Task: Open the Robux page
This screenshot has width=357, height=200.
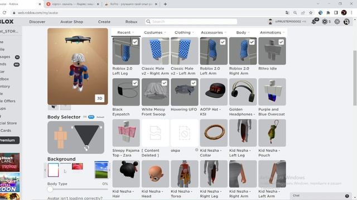Action: 131,22
